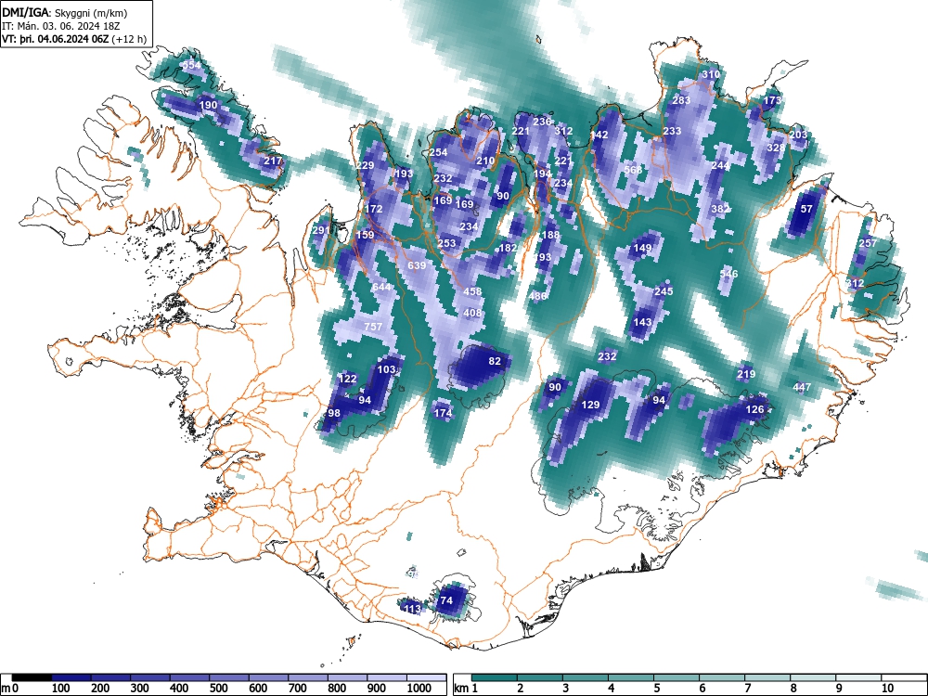Click the visibility value 126 on the map
Viewport: 928px width, 696px height.
point(754,409)
